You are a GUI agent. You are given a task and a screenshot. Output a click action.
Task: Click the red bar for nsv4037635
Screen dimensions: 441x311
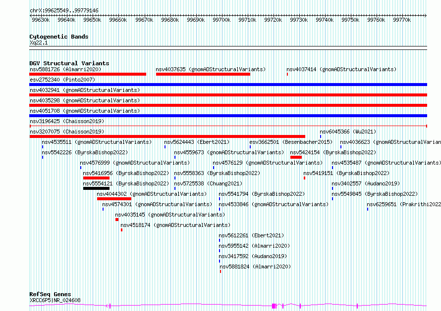click(203, 74)
